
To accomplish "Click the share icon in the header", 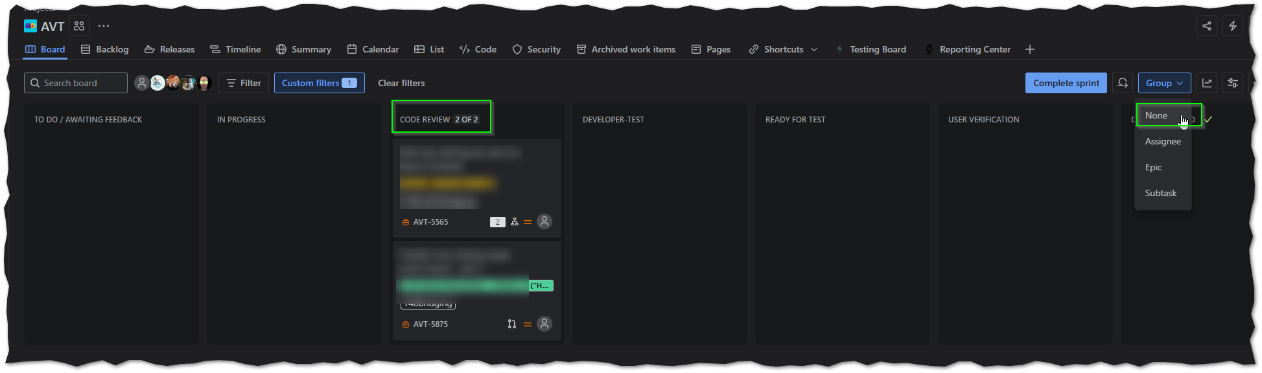I will 1206,26.
